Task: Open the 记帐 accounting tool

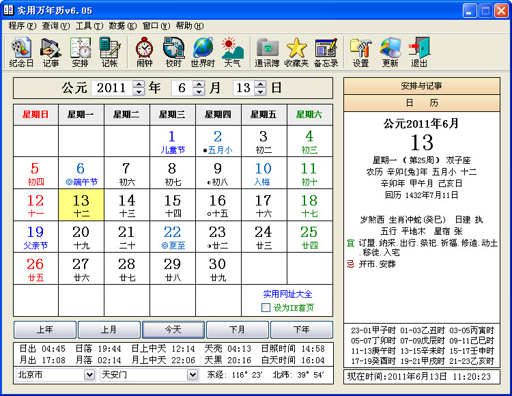Action: coord(109,52)
